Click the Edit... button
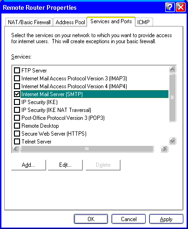Image resolution: width=188 pixels, height=229 pixels. click(65, 165)
